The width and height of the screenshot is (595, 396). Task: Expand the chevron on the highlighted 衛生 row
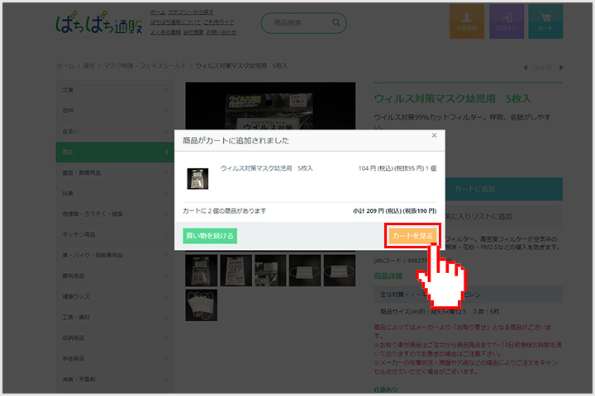coord(166,152)
